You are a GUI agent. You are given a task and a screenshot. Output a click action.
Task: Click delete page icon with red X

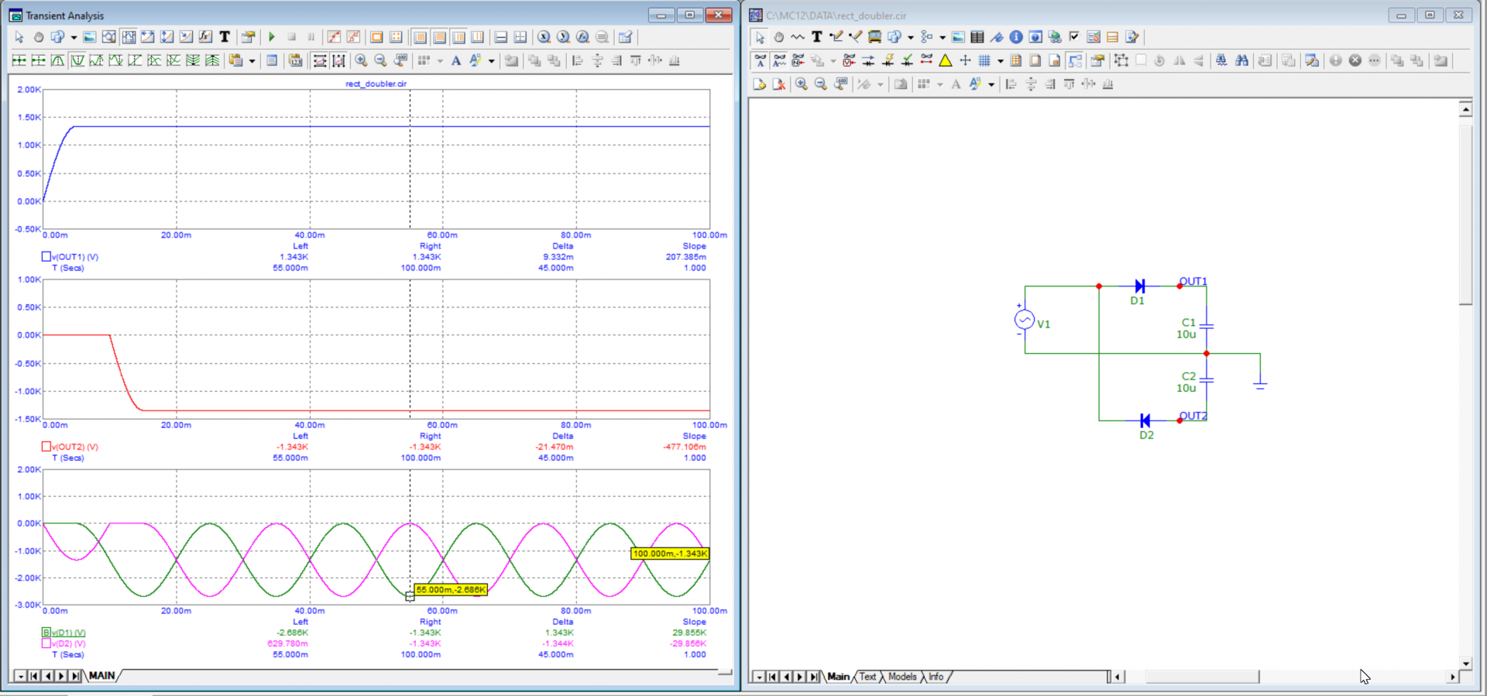coord(779,84)
